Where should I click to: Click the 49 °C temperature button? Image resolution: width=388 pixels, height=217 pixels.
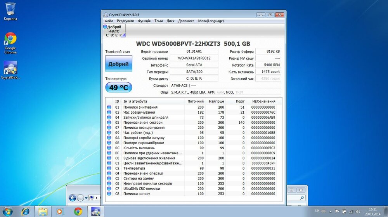point(118,87)
